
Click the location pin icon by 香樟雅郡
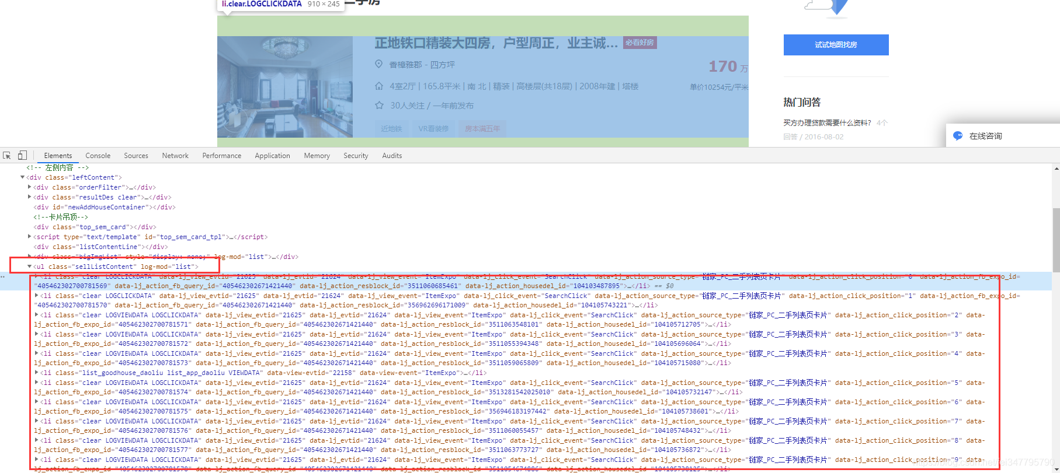click(378, 64)
